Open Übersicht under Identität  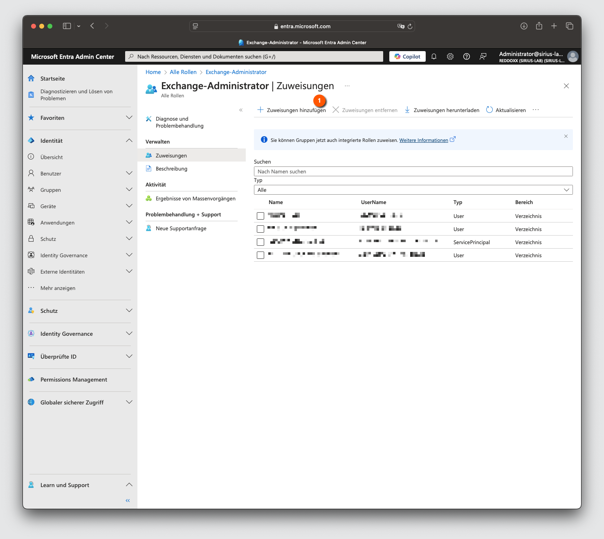click(x=52, y=157)
